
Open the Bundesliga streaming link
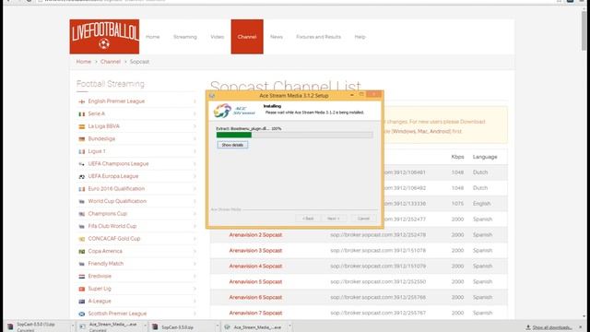click(101, 138)
